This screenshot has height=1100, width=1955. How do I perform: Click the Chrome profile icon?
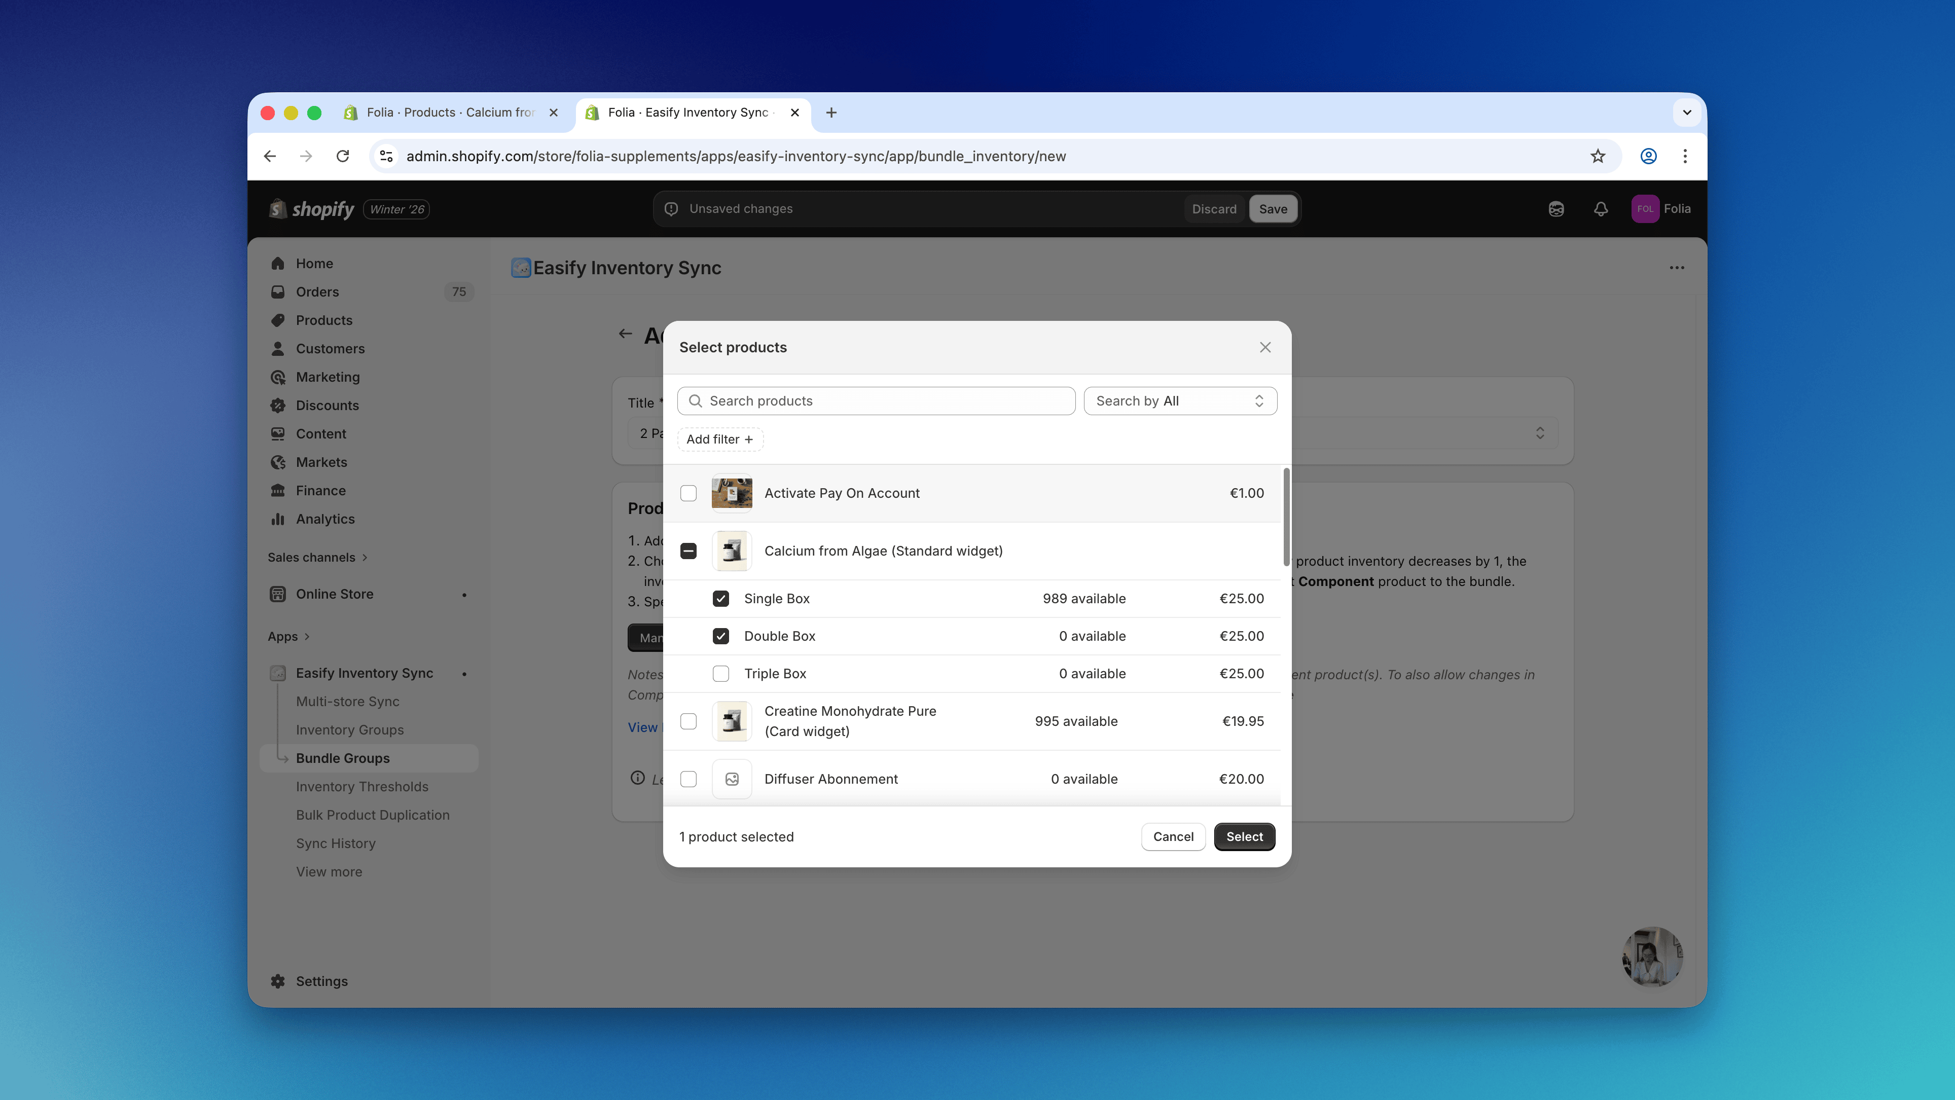coord(1648,156)
